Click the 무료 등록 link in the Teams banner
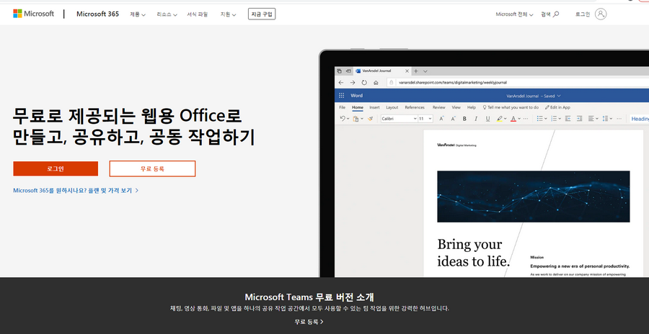This screenshot has height=334, width=649. 309,322
